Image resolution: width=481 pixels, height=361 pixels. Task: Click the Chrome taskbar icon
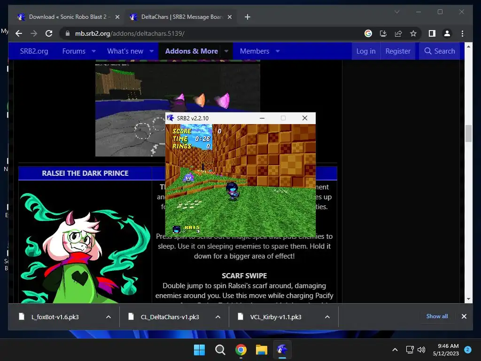[x=241, y=350]
